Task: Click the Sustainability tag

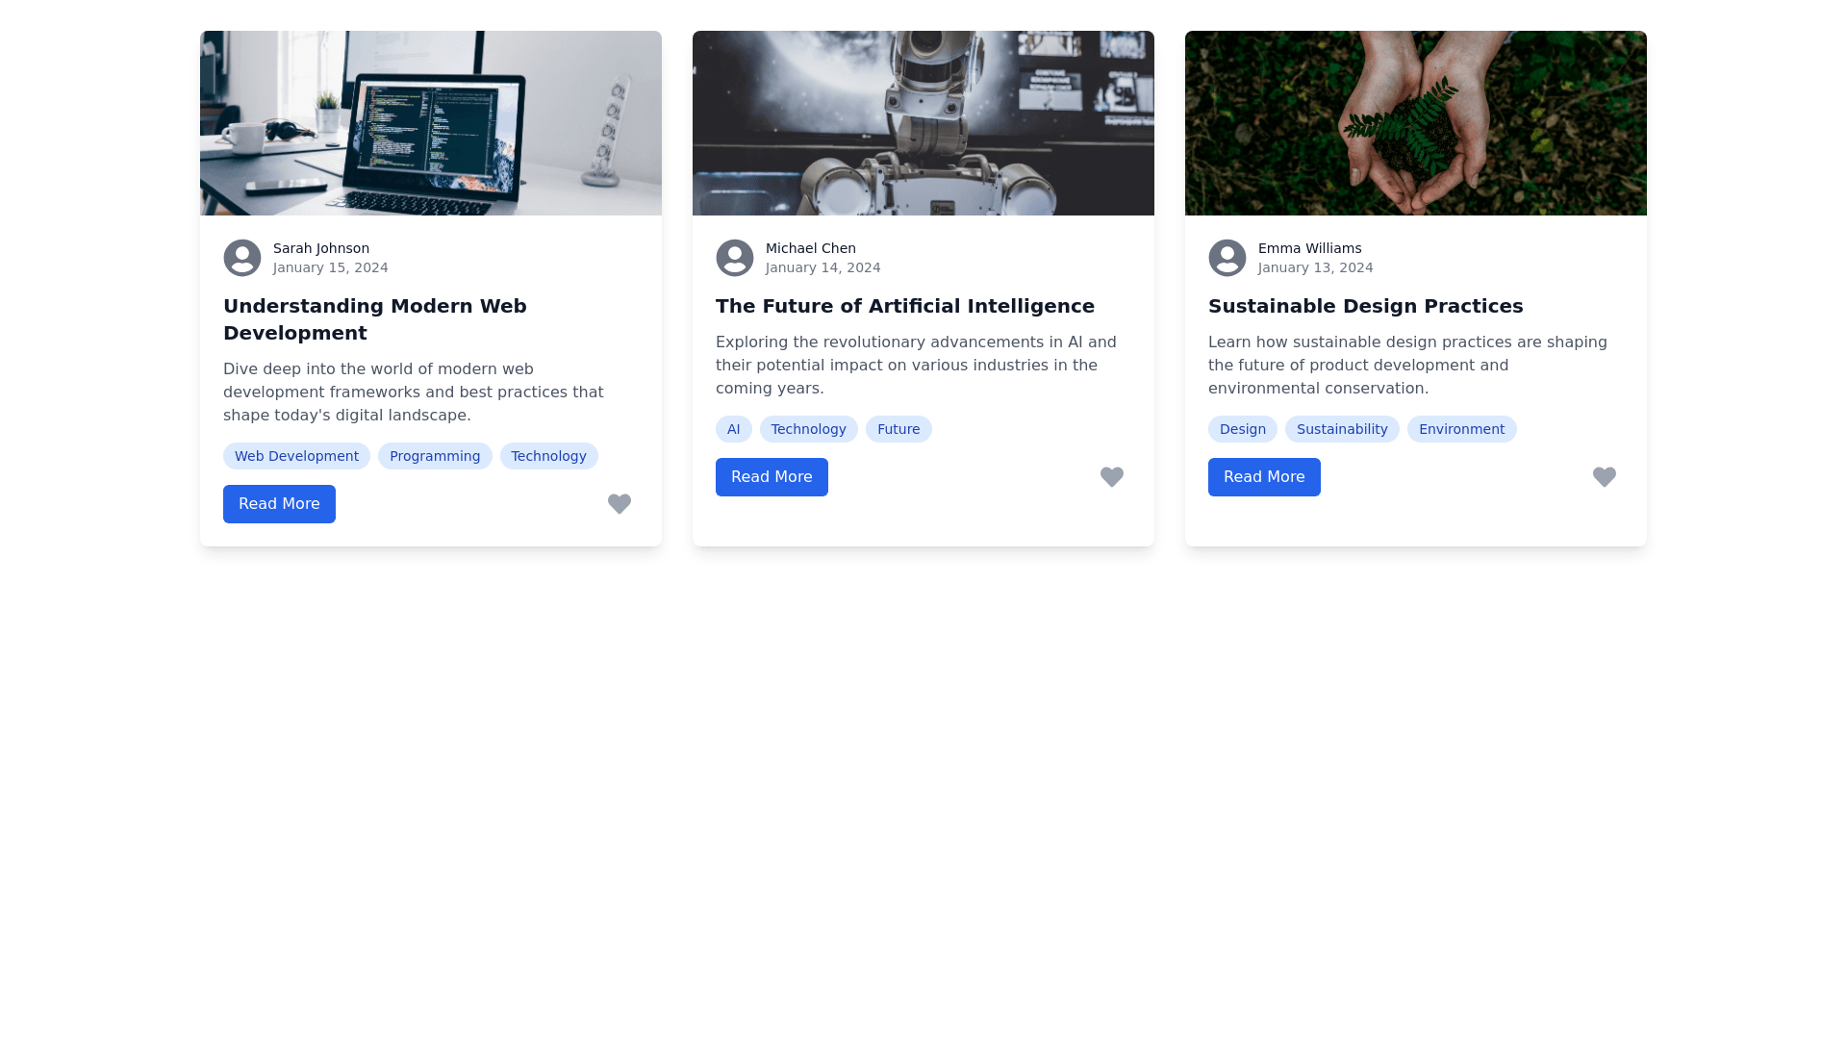Action: pos(1342,429)
